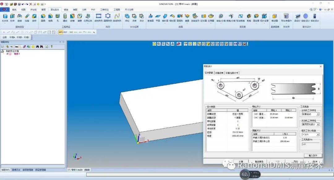The width and height of the screenshot is (334, 180).
Task: Click the 输入条件 button
Action: [x=313, y=156]
